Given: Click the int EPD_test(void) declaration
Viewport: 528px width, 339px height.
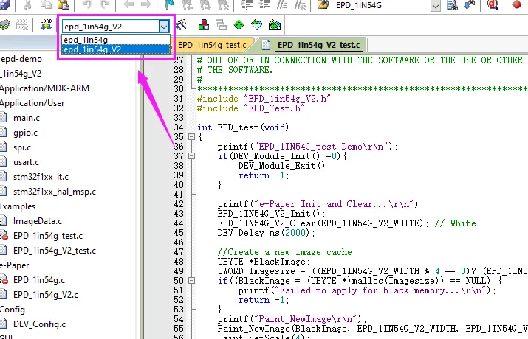Looking at the screenshot, I should point(243,127).
